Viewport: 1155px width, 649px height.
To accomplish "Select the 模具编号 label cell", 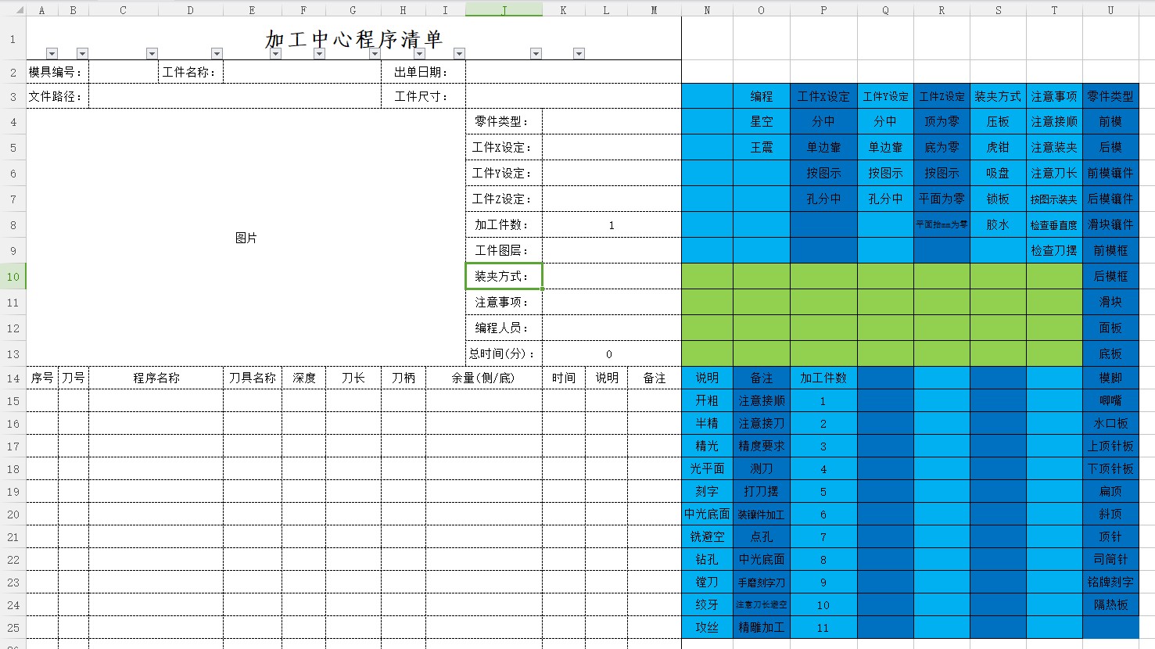I will point(58,72).
